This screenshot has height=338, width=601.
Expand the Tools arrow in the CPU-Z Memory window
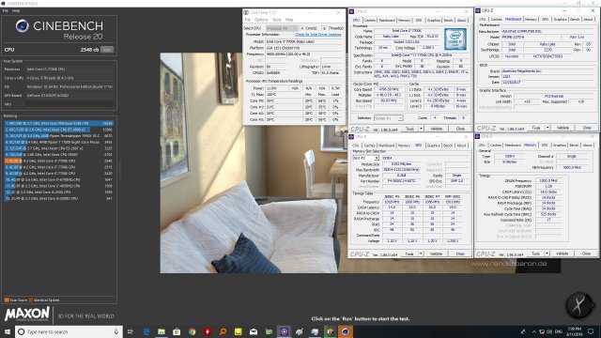tap(547, 253)
